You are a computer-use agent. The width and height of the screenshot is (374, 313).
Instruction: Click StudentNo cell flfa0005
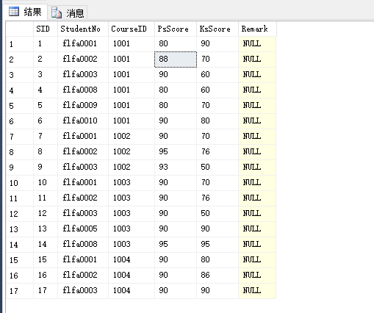tap(83, 229)
